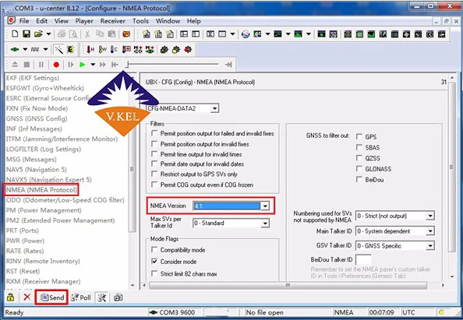Check Strict limit 82 chars max
The image size is (463, 320).
tap(154, 273)
